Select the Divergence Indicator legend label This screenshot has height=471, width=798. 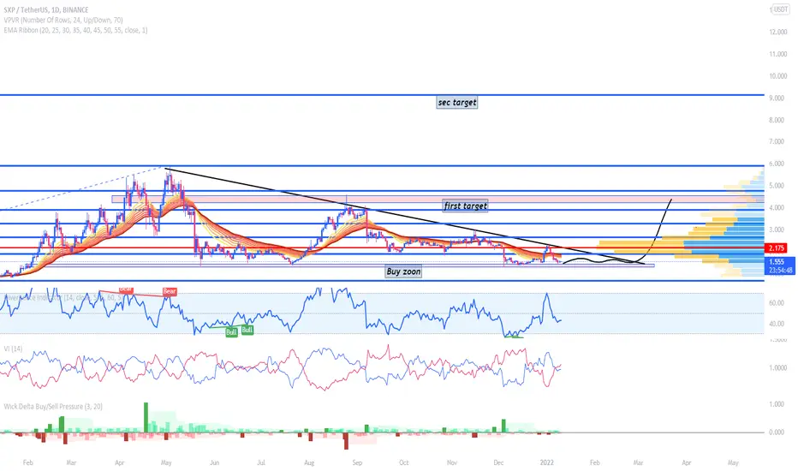(x=63, y=297)
